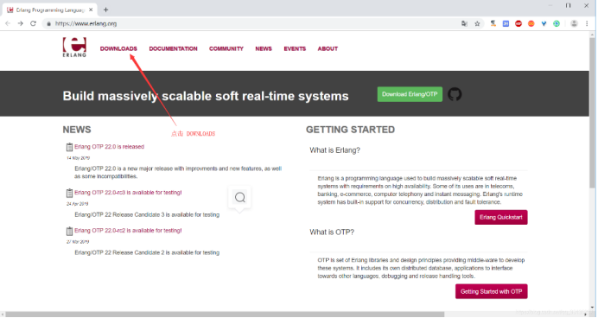
Task: Click text Erlang/OTP 22 Release Candidate 3 is available
Action: pyautogui.click(x=147, y=215)
